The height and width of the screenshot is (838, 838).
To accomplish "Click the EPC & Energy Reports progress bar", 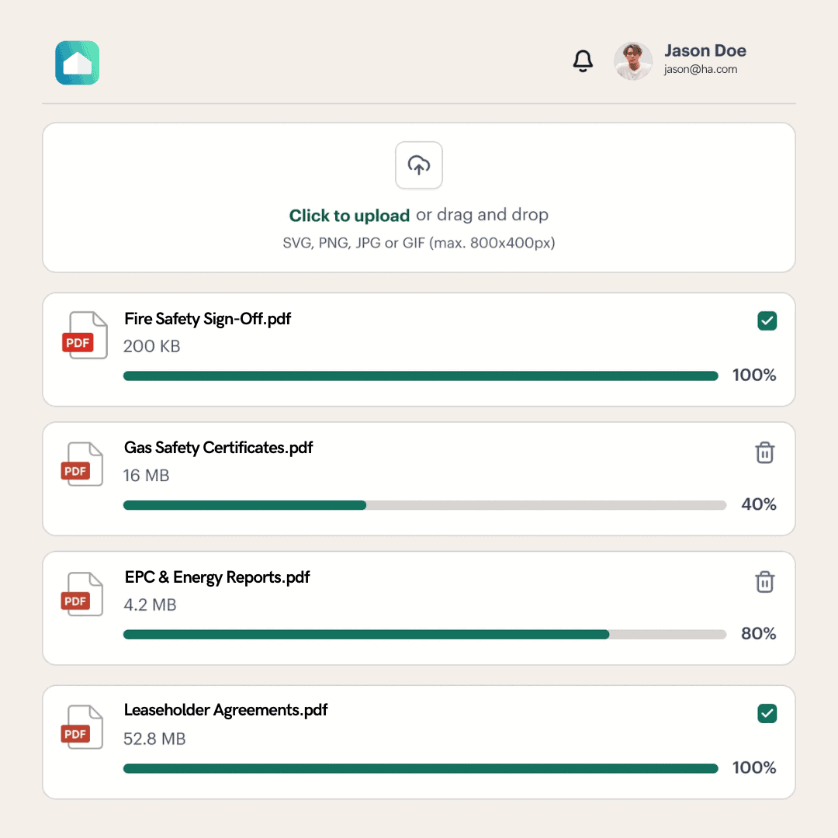I will click(424, 635).
